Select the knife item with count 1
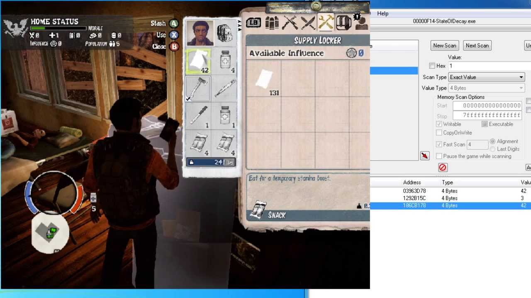Viewport: 531px width, 298px height. tap(198, 116)
